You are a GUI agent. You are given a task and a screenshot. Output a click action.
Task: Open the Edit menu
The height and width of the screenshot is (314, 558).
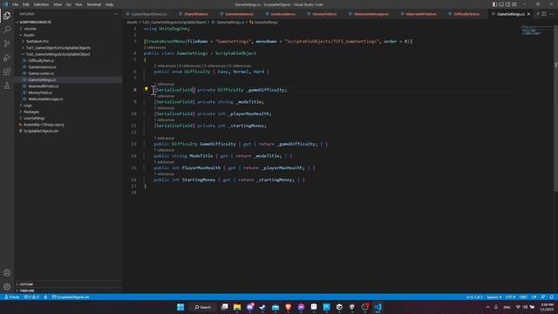tap(26, 4)
